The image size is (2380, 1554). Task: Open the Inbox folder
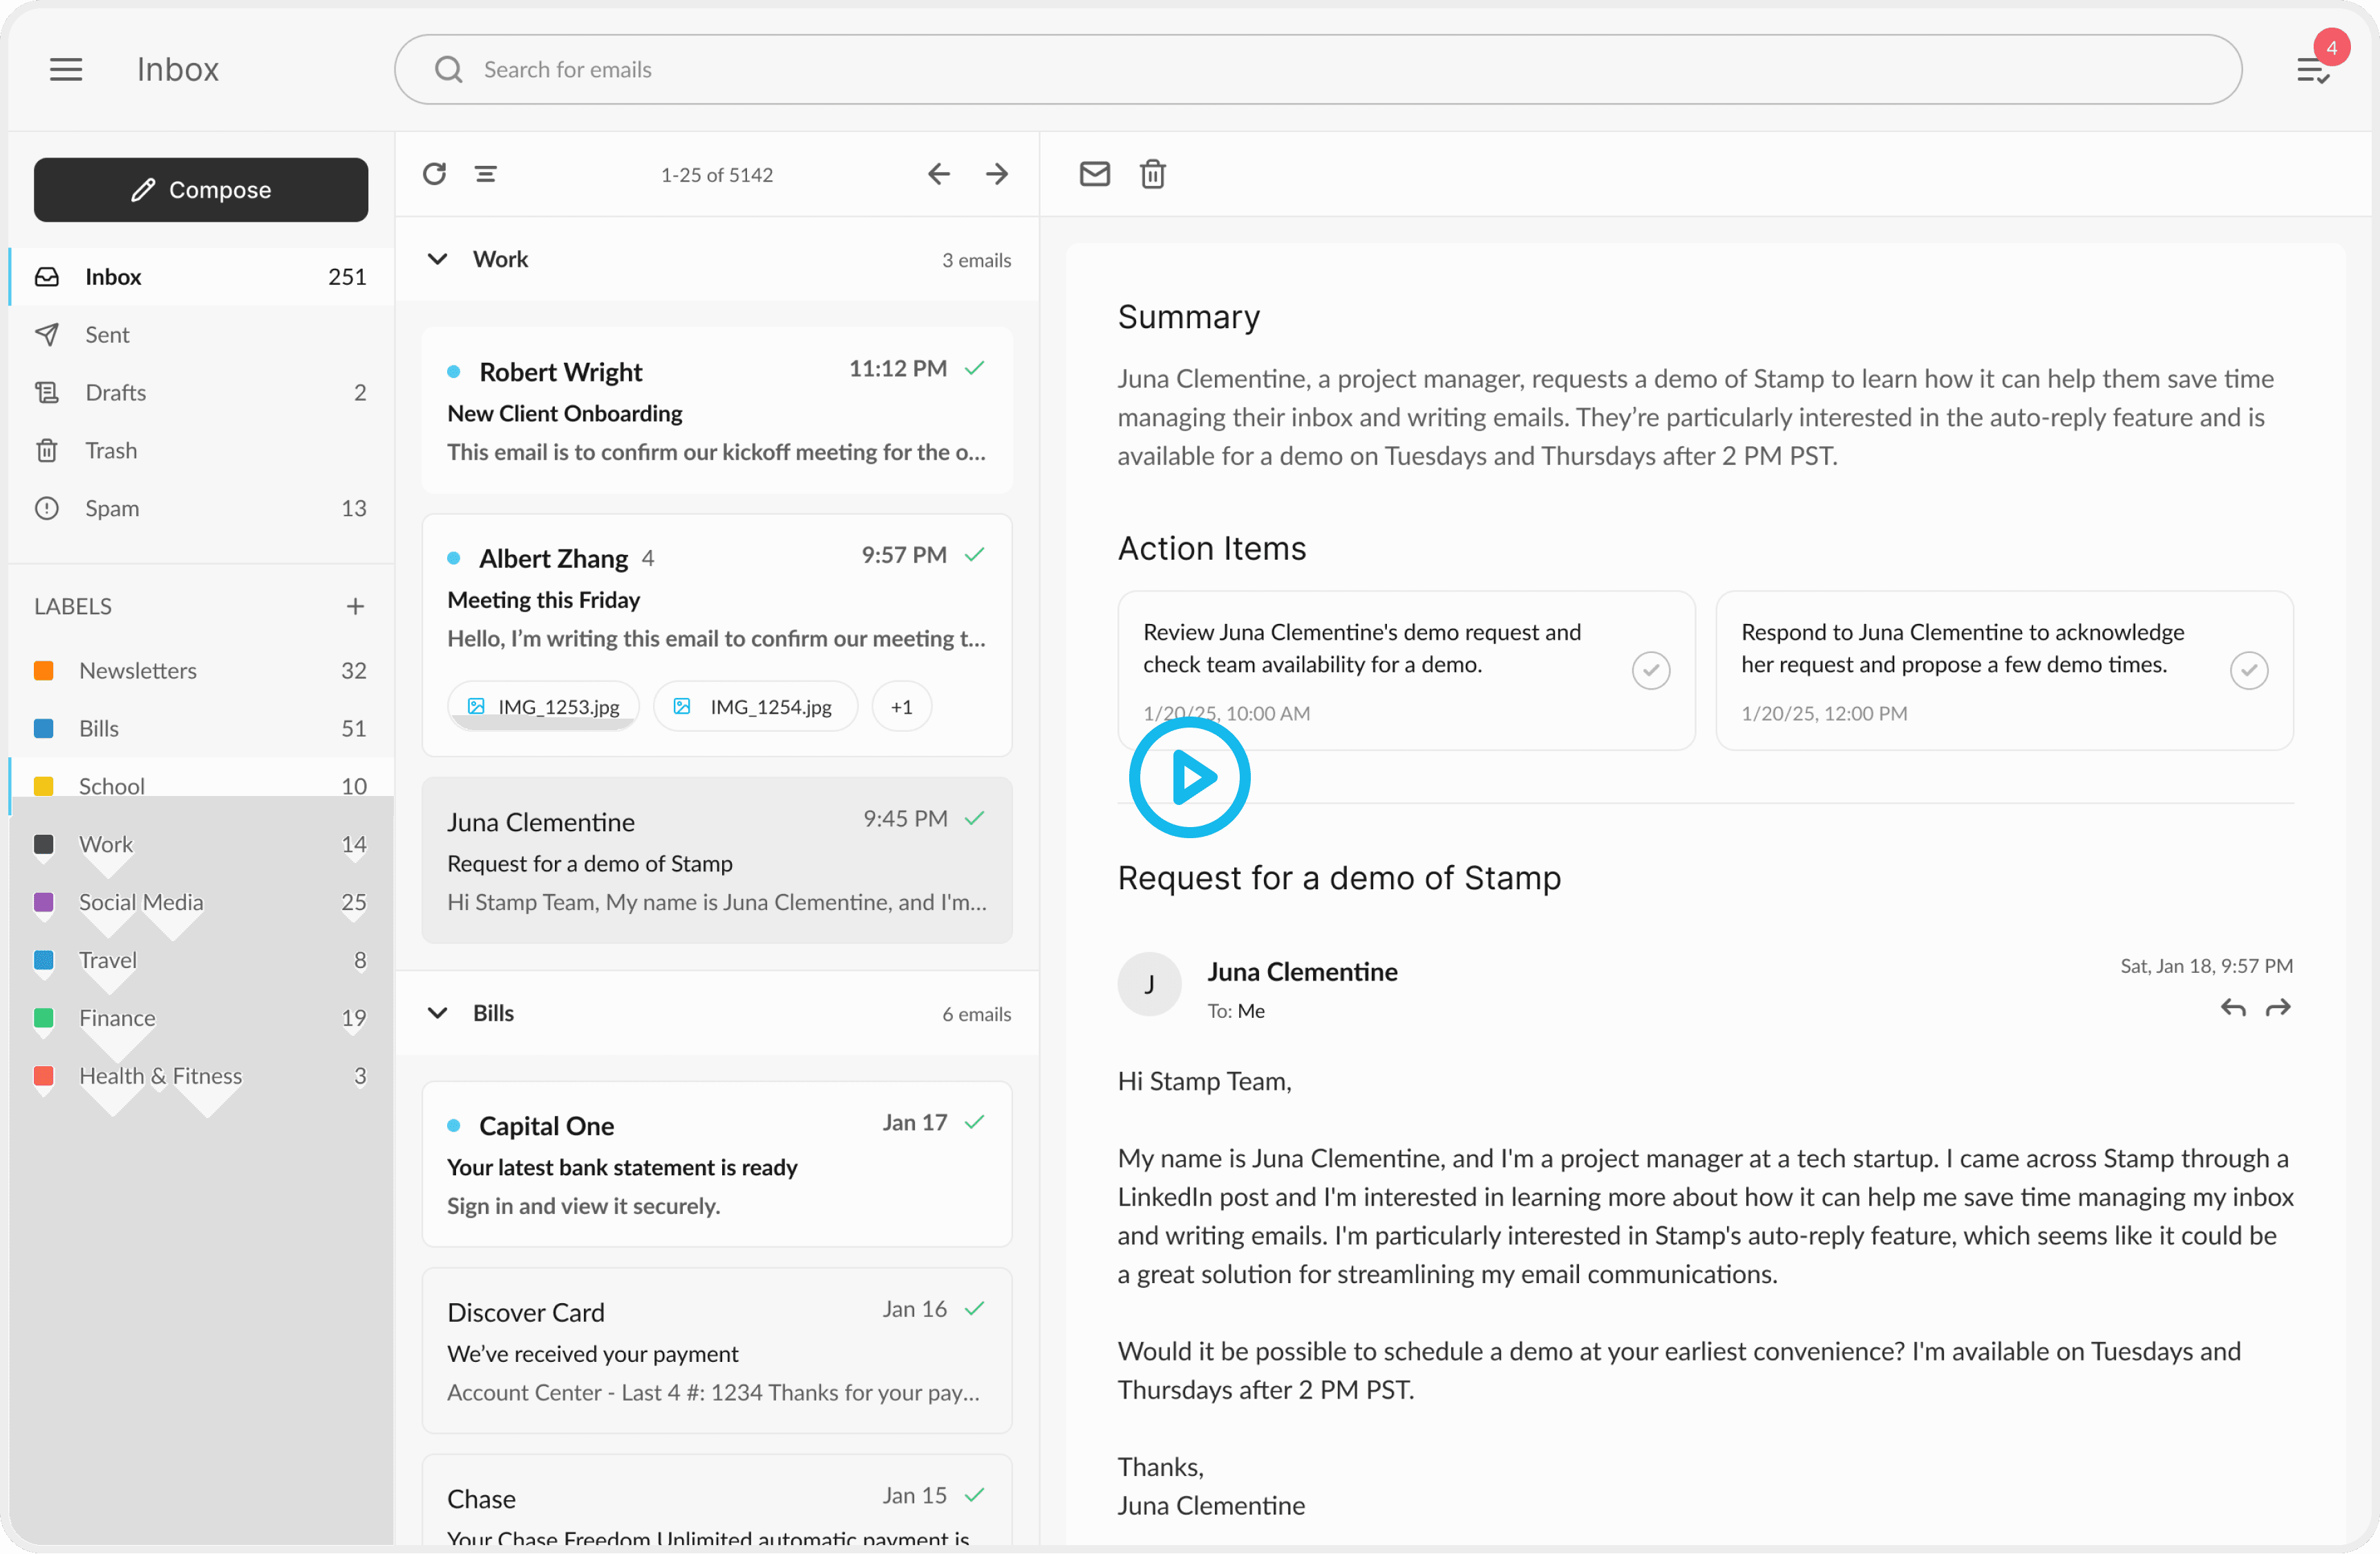(201, 277)
